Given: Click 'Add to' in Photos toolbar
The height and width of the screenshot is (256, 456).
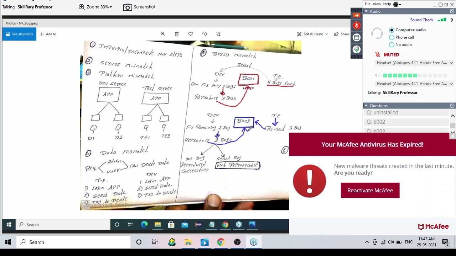Looking at the screenshot, I should 48,34.
